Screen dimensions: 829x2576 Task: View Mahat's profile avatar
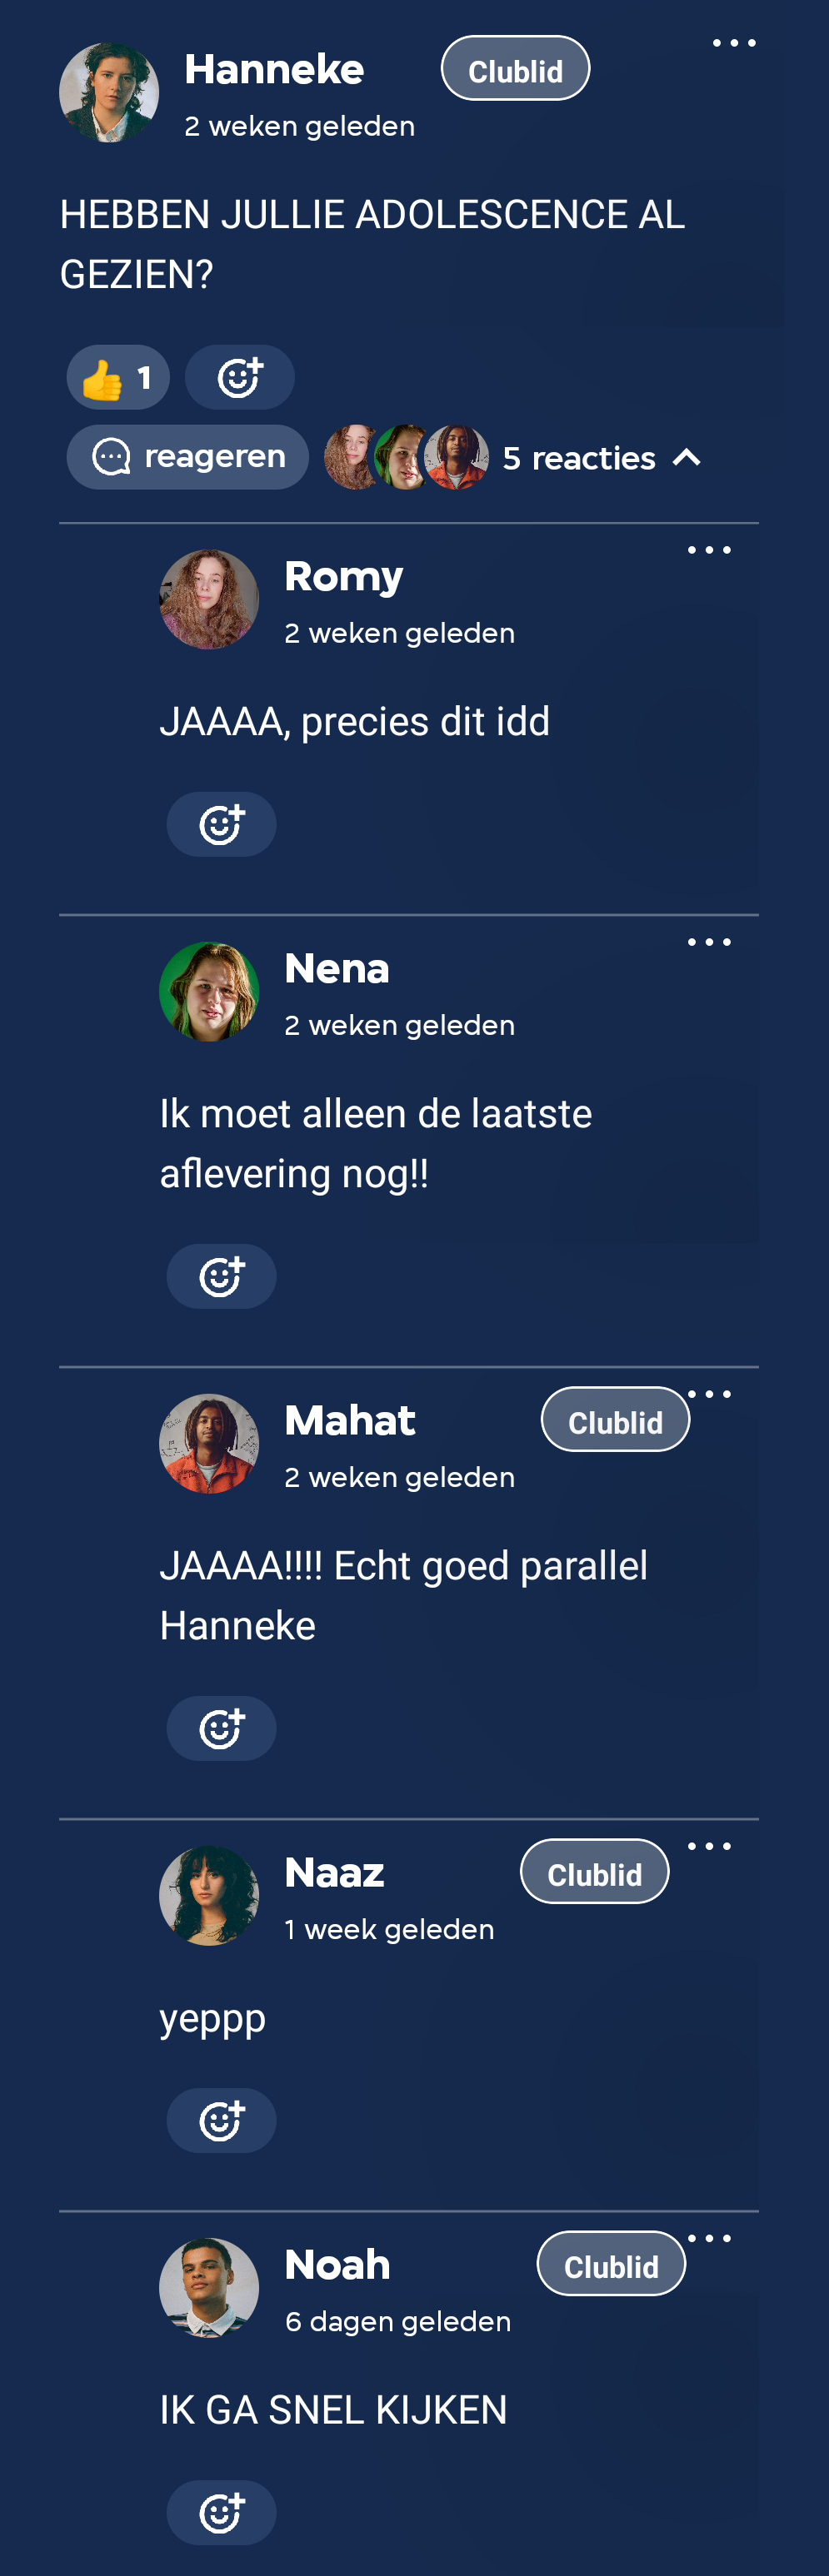click(x=209, y=1444)
